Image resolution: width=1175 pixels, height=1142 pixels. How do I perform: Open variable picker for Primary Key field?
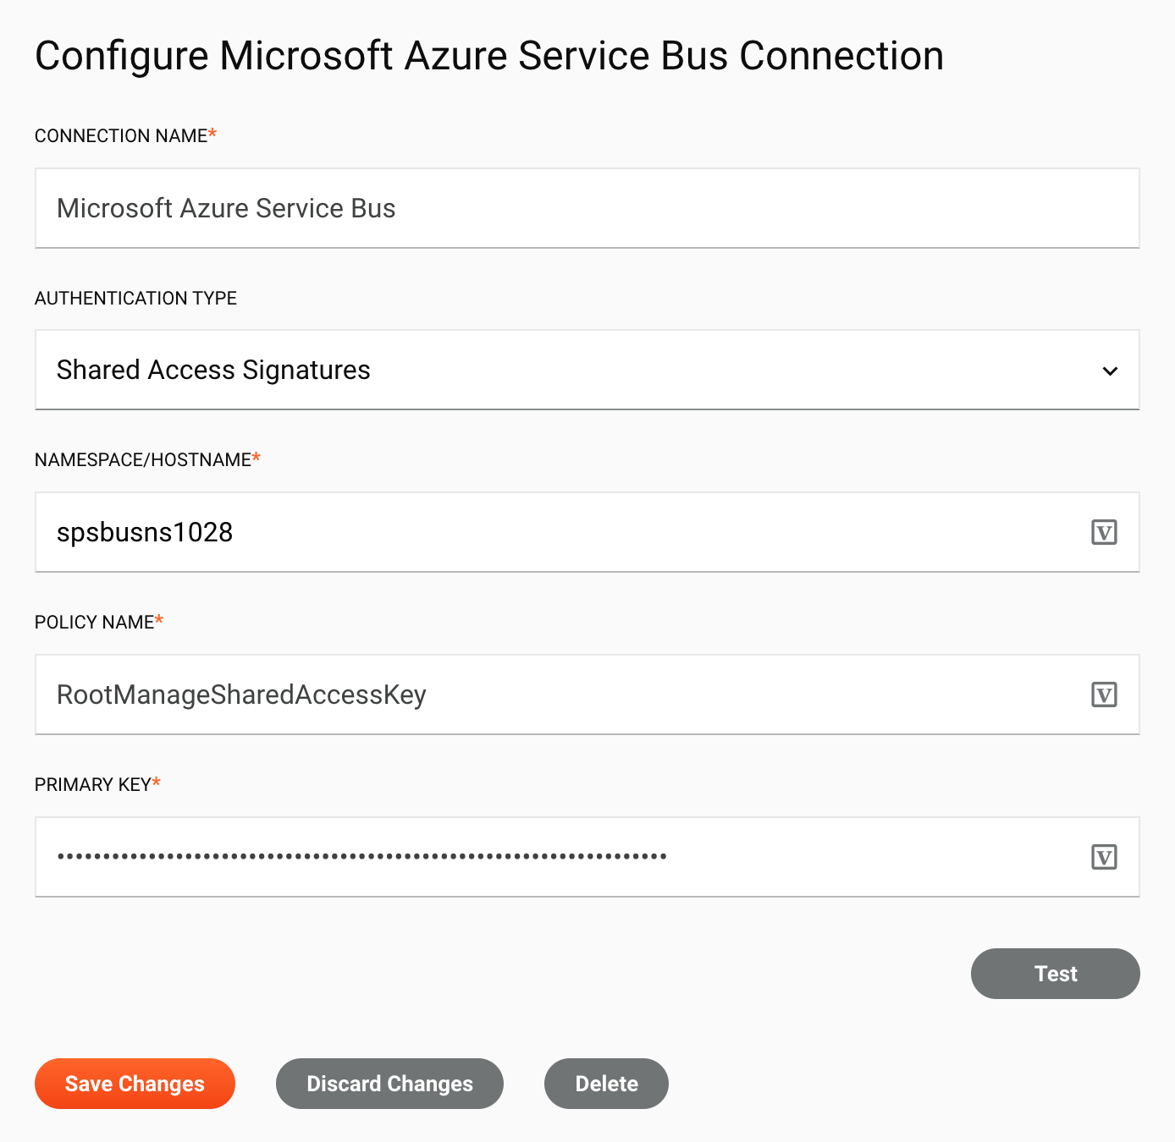pyautogui.click(x=1104, y=857)
